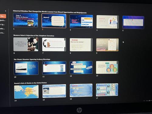Select slide 17 thumbnail with small image cards
Screen dimensions: 152x114
tap(107, 90)
